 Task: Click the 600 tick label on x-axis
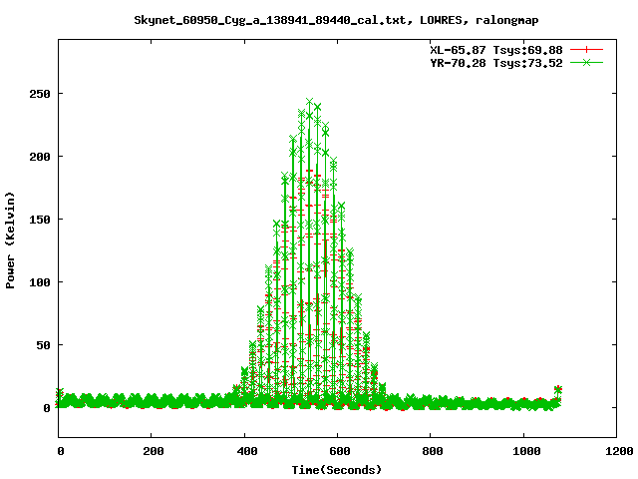coord(337,451)
